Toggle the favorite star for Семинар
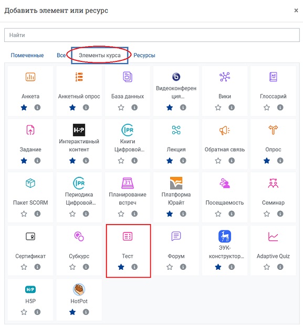Viewport: 303px width, 327px height. (267, 214)
